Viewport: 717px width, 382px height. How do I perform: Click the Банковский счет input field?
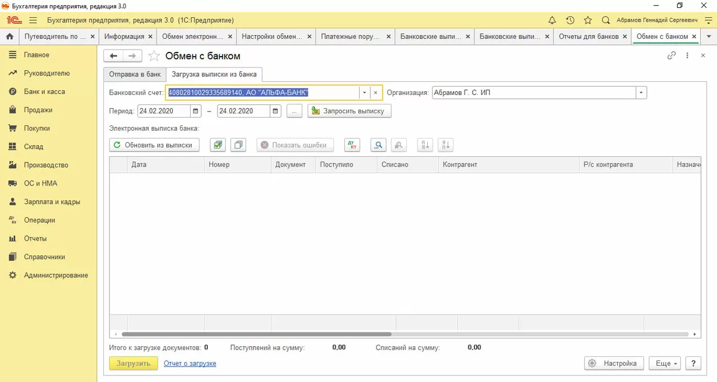[x=263, y=93]
